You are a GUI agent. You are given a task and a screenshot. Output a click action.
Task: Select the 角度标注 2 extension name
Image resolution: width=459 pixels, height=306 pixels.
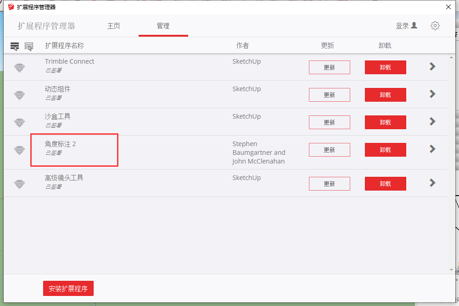click(x=60, y=144)
